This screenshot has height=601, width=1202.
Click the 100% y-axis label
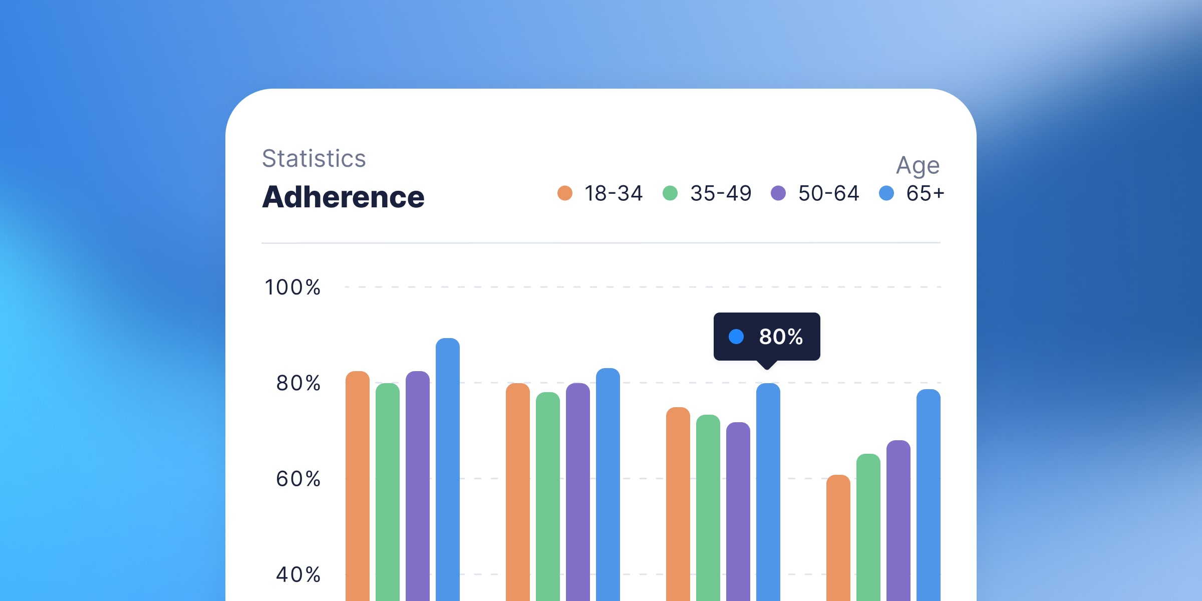click(x=292, y=287)
